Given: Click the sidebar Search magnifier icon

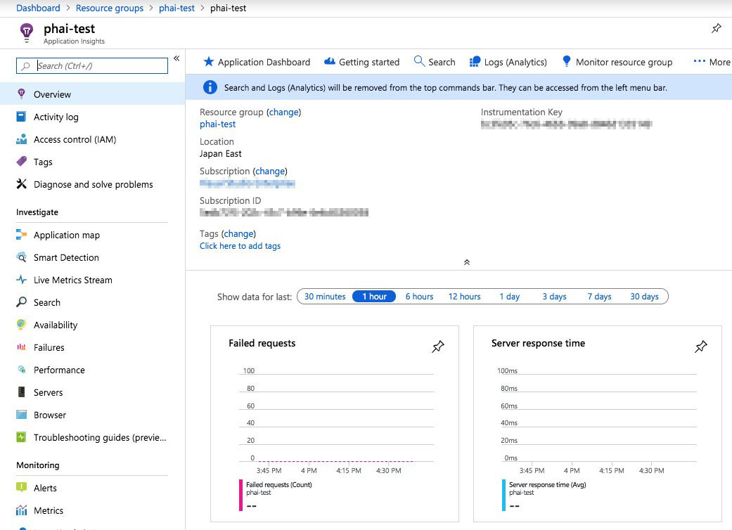Looking at the screenshot, I should 21,302.
